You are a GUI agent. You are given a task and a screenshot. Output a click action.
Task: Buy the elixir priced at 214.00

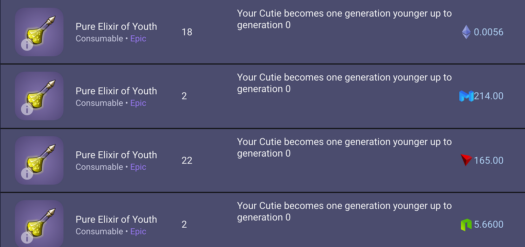point(489,96)
